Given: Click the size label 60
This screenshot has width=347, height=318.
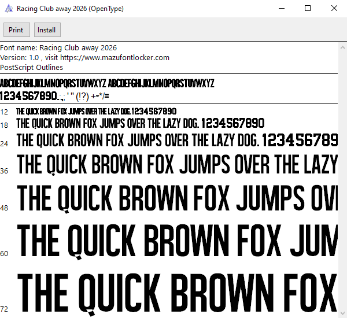Looking at the screenshot, I should (4, 254).
